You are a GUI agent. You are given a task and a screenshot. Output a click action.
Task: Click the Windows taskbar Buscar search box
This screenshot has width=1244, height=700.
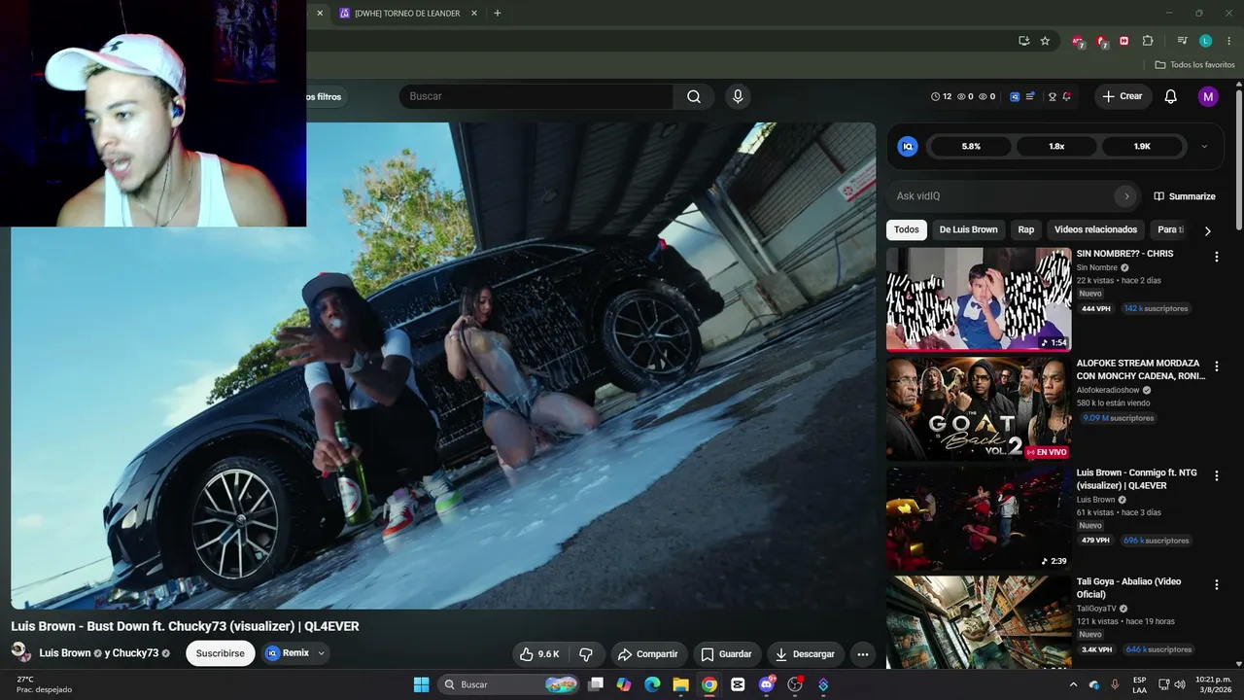tap(510, 684)
